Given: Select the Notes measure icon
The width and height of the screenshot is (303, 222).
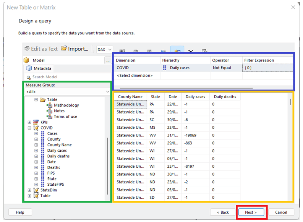Looking at the screenshot, I should pyautogui.click(x=49, y=111).
